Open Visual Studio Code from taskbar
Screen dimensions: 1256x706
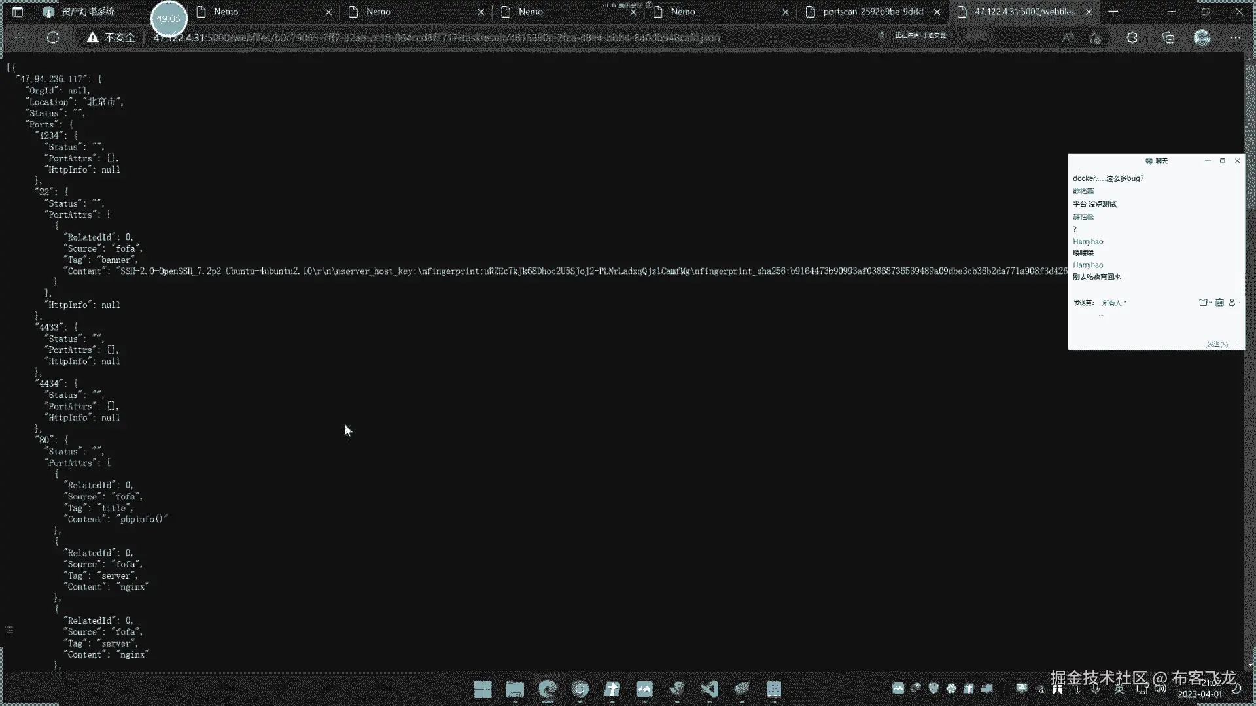(709, 689)
